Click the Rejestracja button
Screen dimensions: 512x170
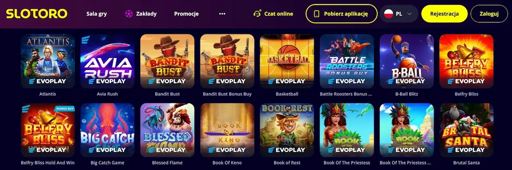pos(444,14)
